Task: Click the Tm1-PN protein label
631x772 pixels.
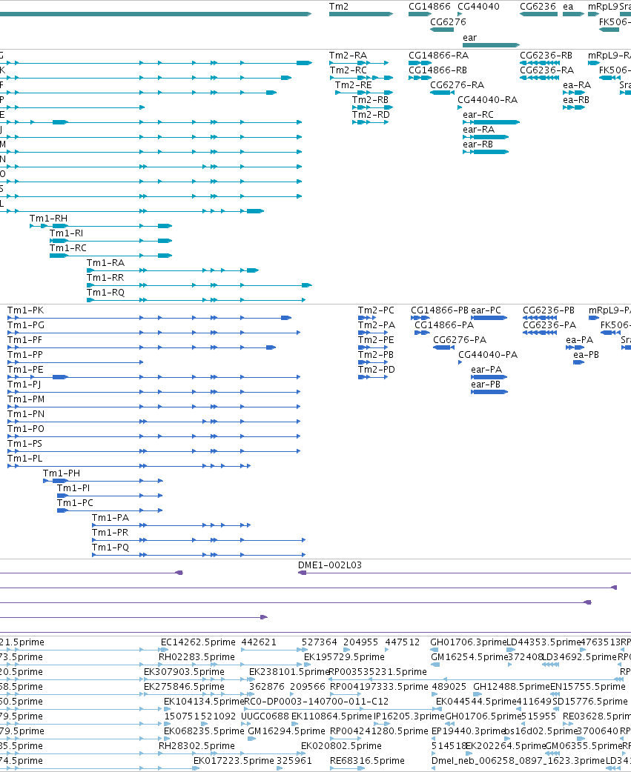Action: [x=26, y=413]
